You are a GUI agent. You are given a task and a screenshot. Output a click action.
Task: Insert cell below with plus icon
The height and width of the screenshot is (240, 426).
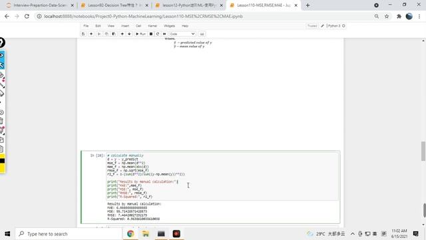(91, 34)
